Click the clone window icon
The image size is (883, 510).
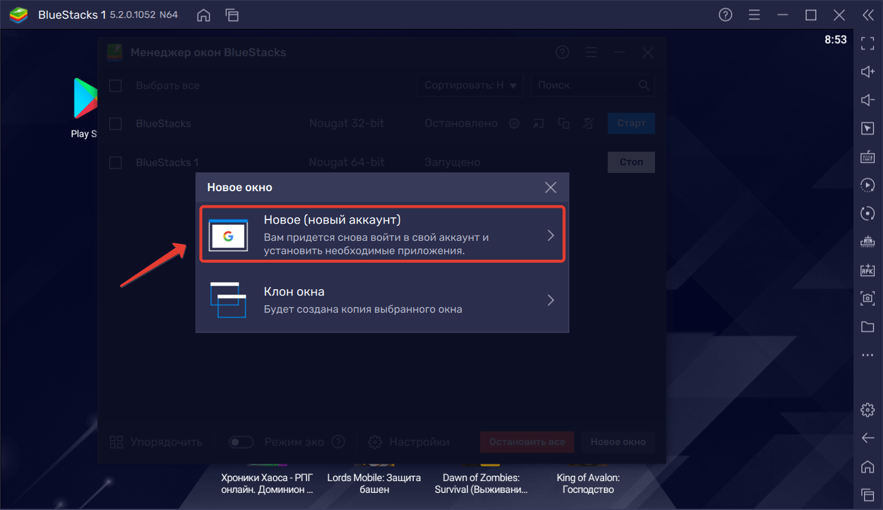[x=228, y=300]
